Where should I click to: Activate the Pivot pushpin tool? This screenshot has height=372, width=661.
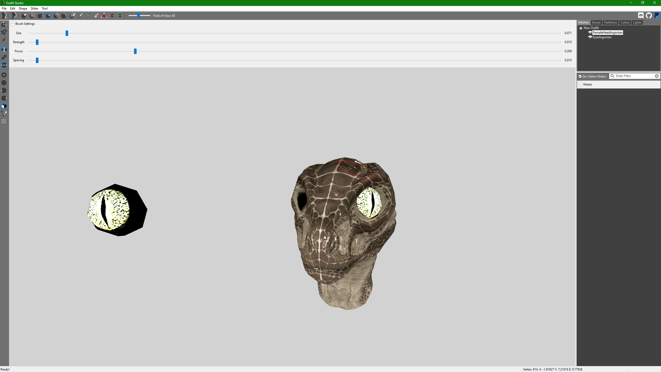point(4,32)
